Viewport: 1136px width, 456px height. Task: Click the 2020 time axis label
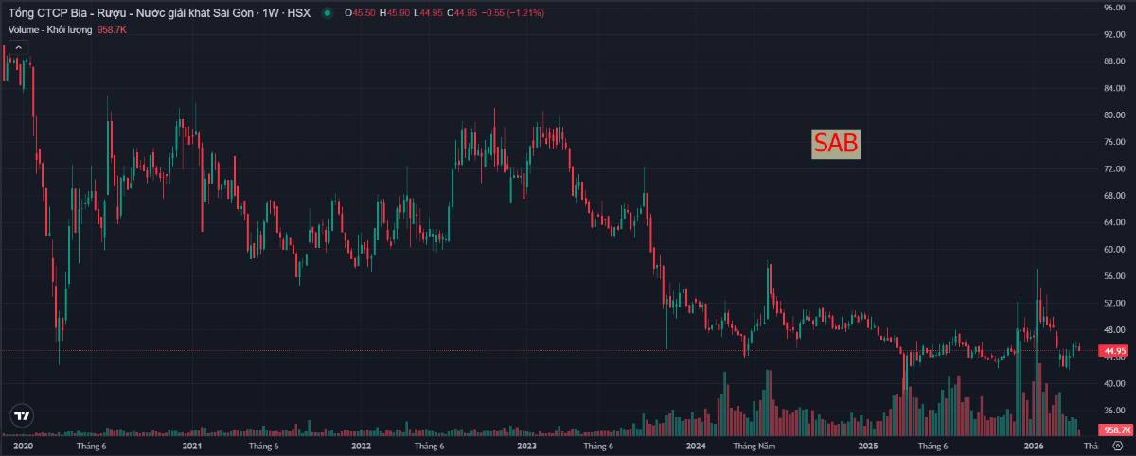pyautogui.click(x=24, y=446)
